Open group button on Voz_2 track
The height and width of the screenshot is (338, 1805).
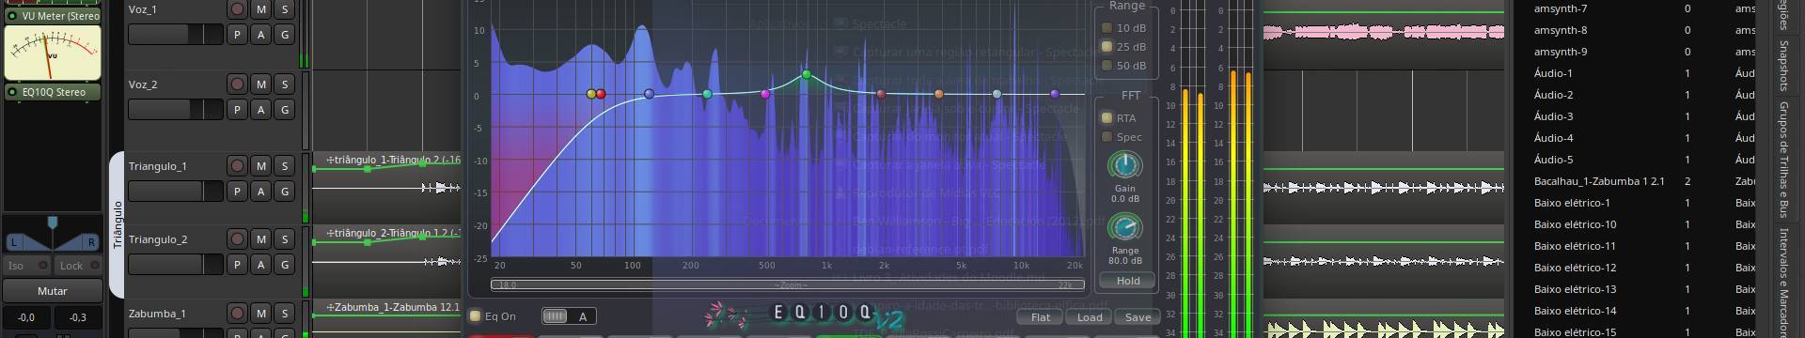(x=284, y=109)
